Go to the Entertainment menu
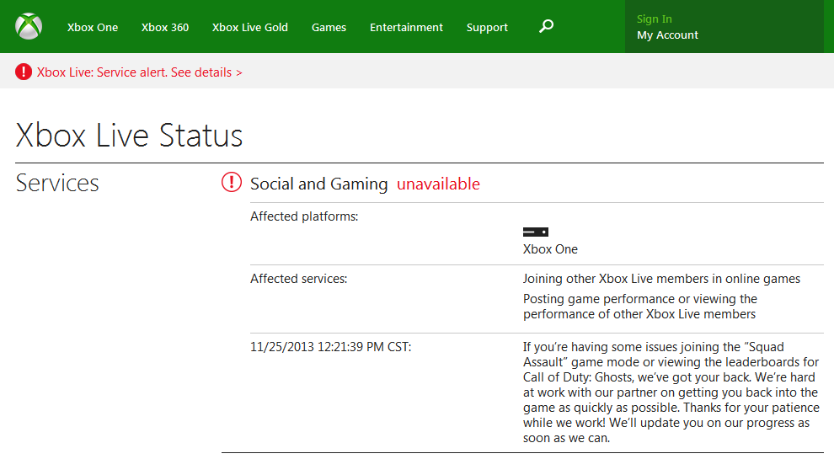The width and height of the screenshot is (834, 459). 406,27
